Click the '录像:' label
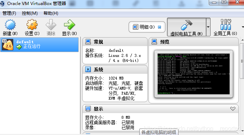This screenshot has width=244, height=135. click(x=90, y=127)
